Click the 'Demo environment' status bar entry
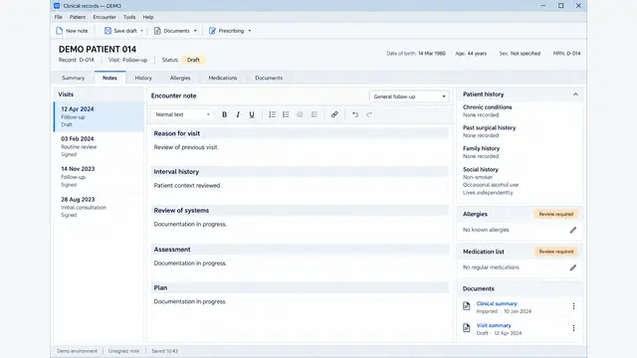 (78, 351)
